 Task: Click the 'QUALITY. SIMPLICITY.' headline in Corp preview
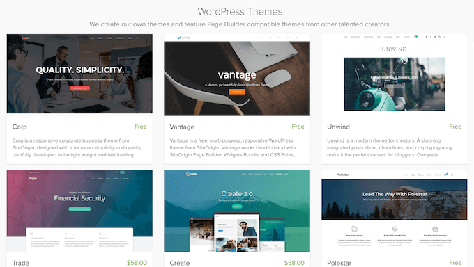click(80, 70)
